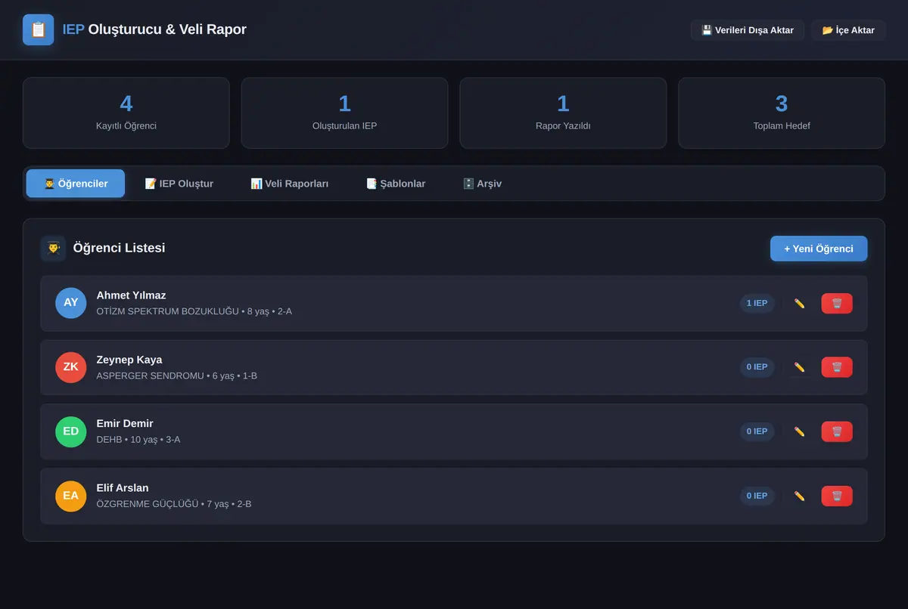Click the ED avatar circle

[71, 431]
